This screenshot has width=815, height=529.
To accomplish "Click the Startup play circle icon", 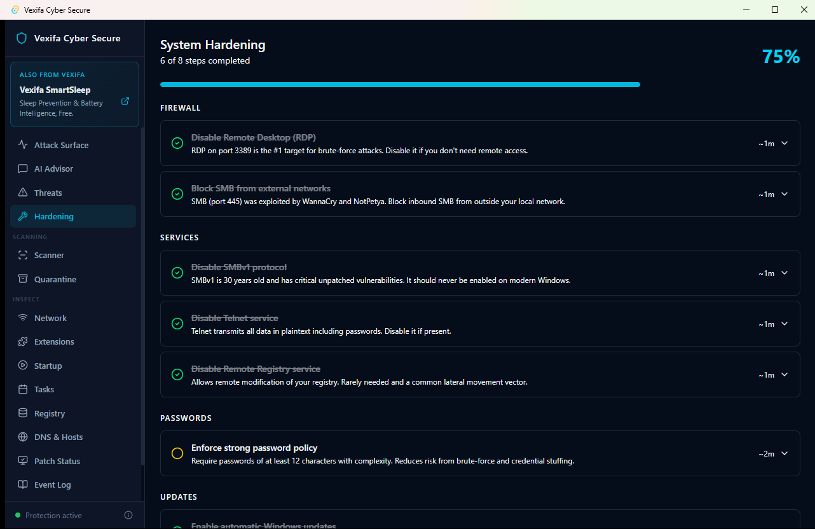I will 23,366.
